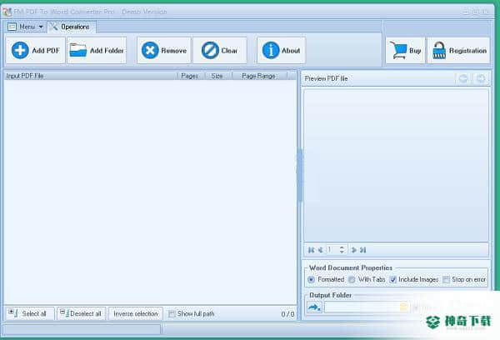Go to first preview page
Image resolution: width=500 pixels, height=340 pixels.
click(x=312, y=250)
